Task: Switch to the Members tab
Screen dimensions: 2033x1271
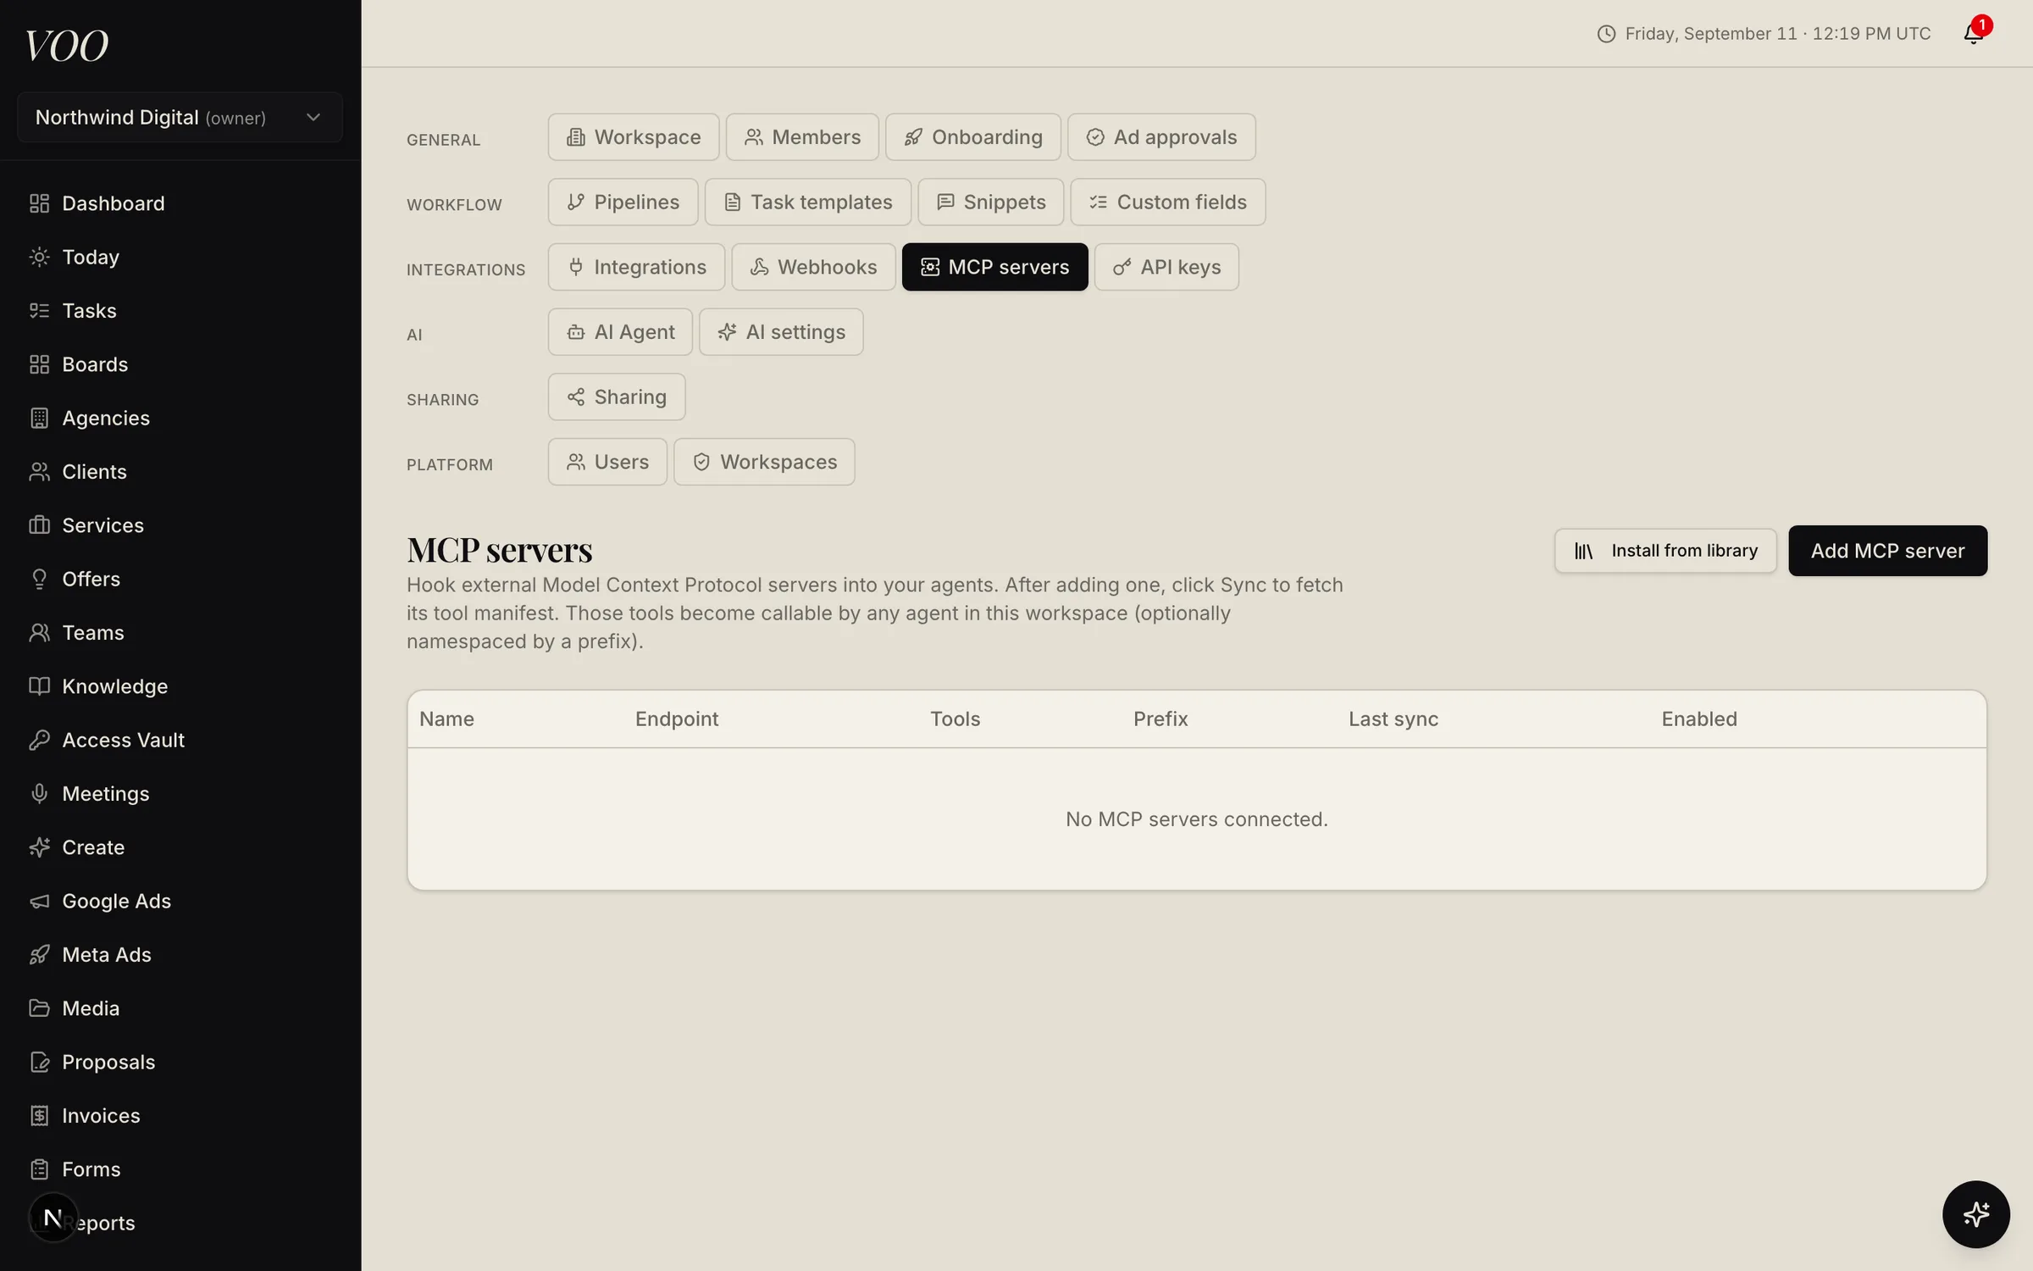Action: (802, 137)
